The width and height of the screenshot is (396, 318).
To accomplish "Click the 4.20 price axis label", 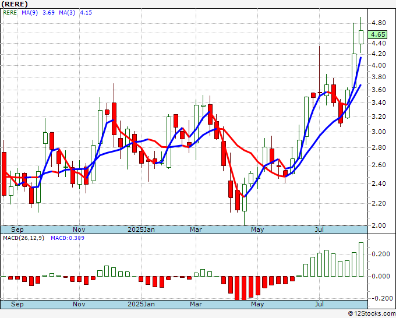I will tap(379, 54).
